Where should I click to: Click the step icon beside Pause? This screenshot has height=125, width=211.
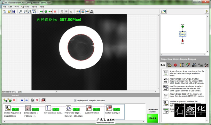tap(71, 12)
